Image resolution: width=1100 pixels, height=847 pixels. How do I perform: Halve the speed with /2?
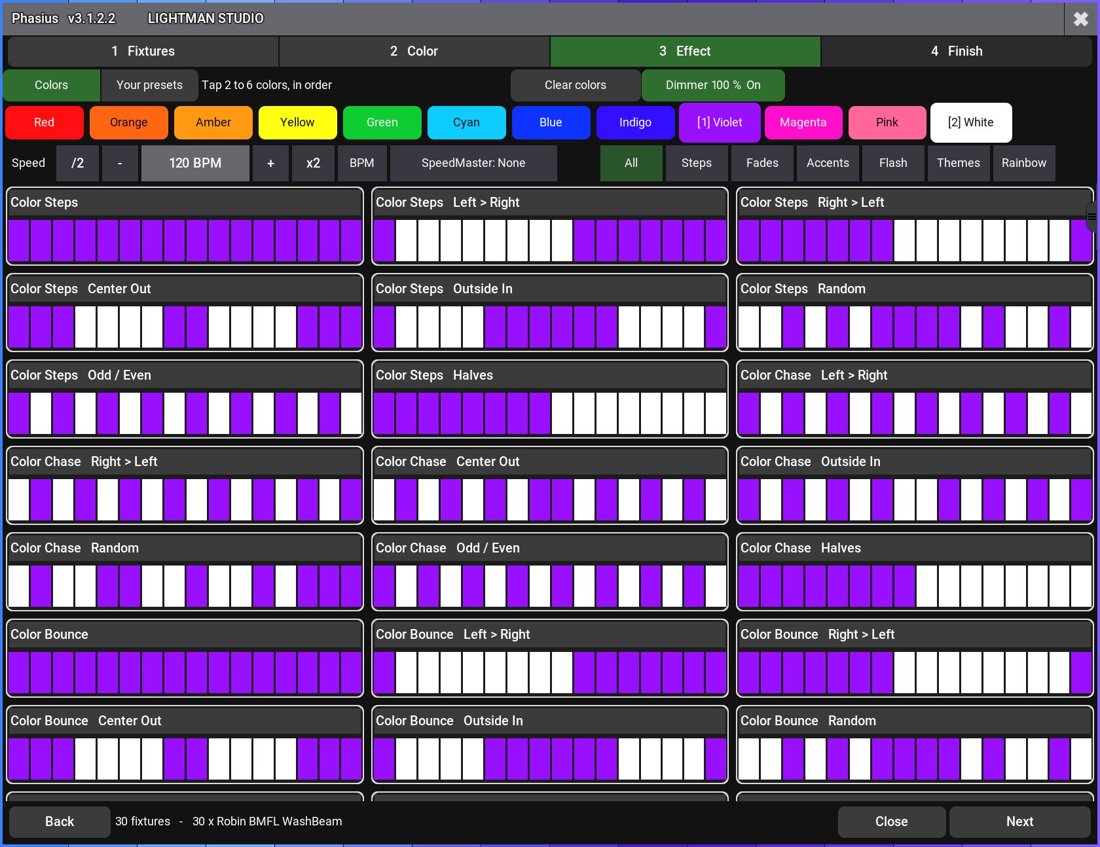77,163
